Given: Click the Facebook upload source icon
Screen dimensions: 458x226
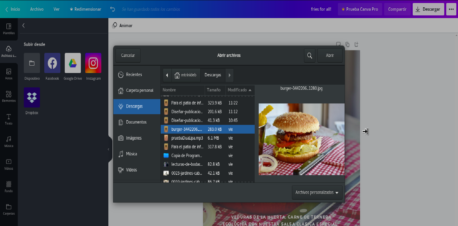Looking at the screenshot, I should coord(52,63).
